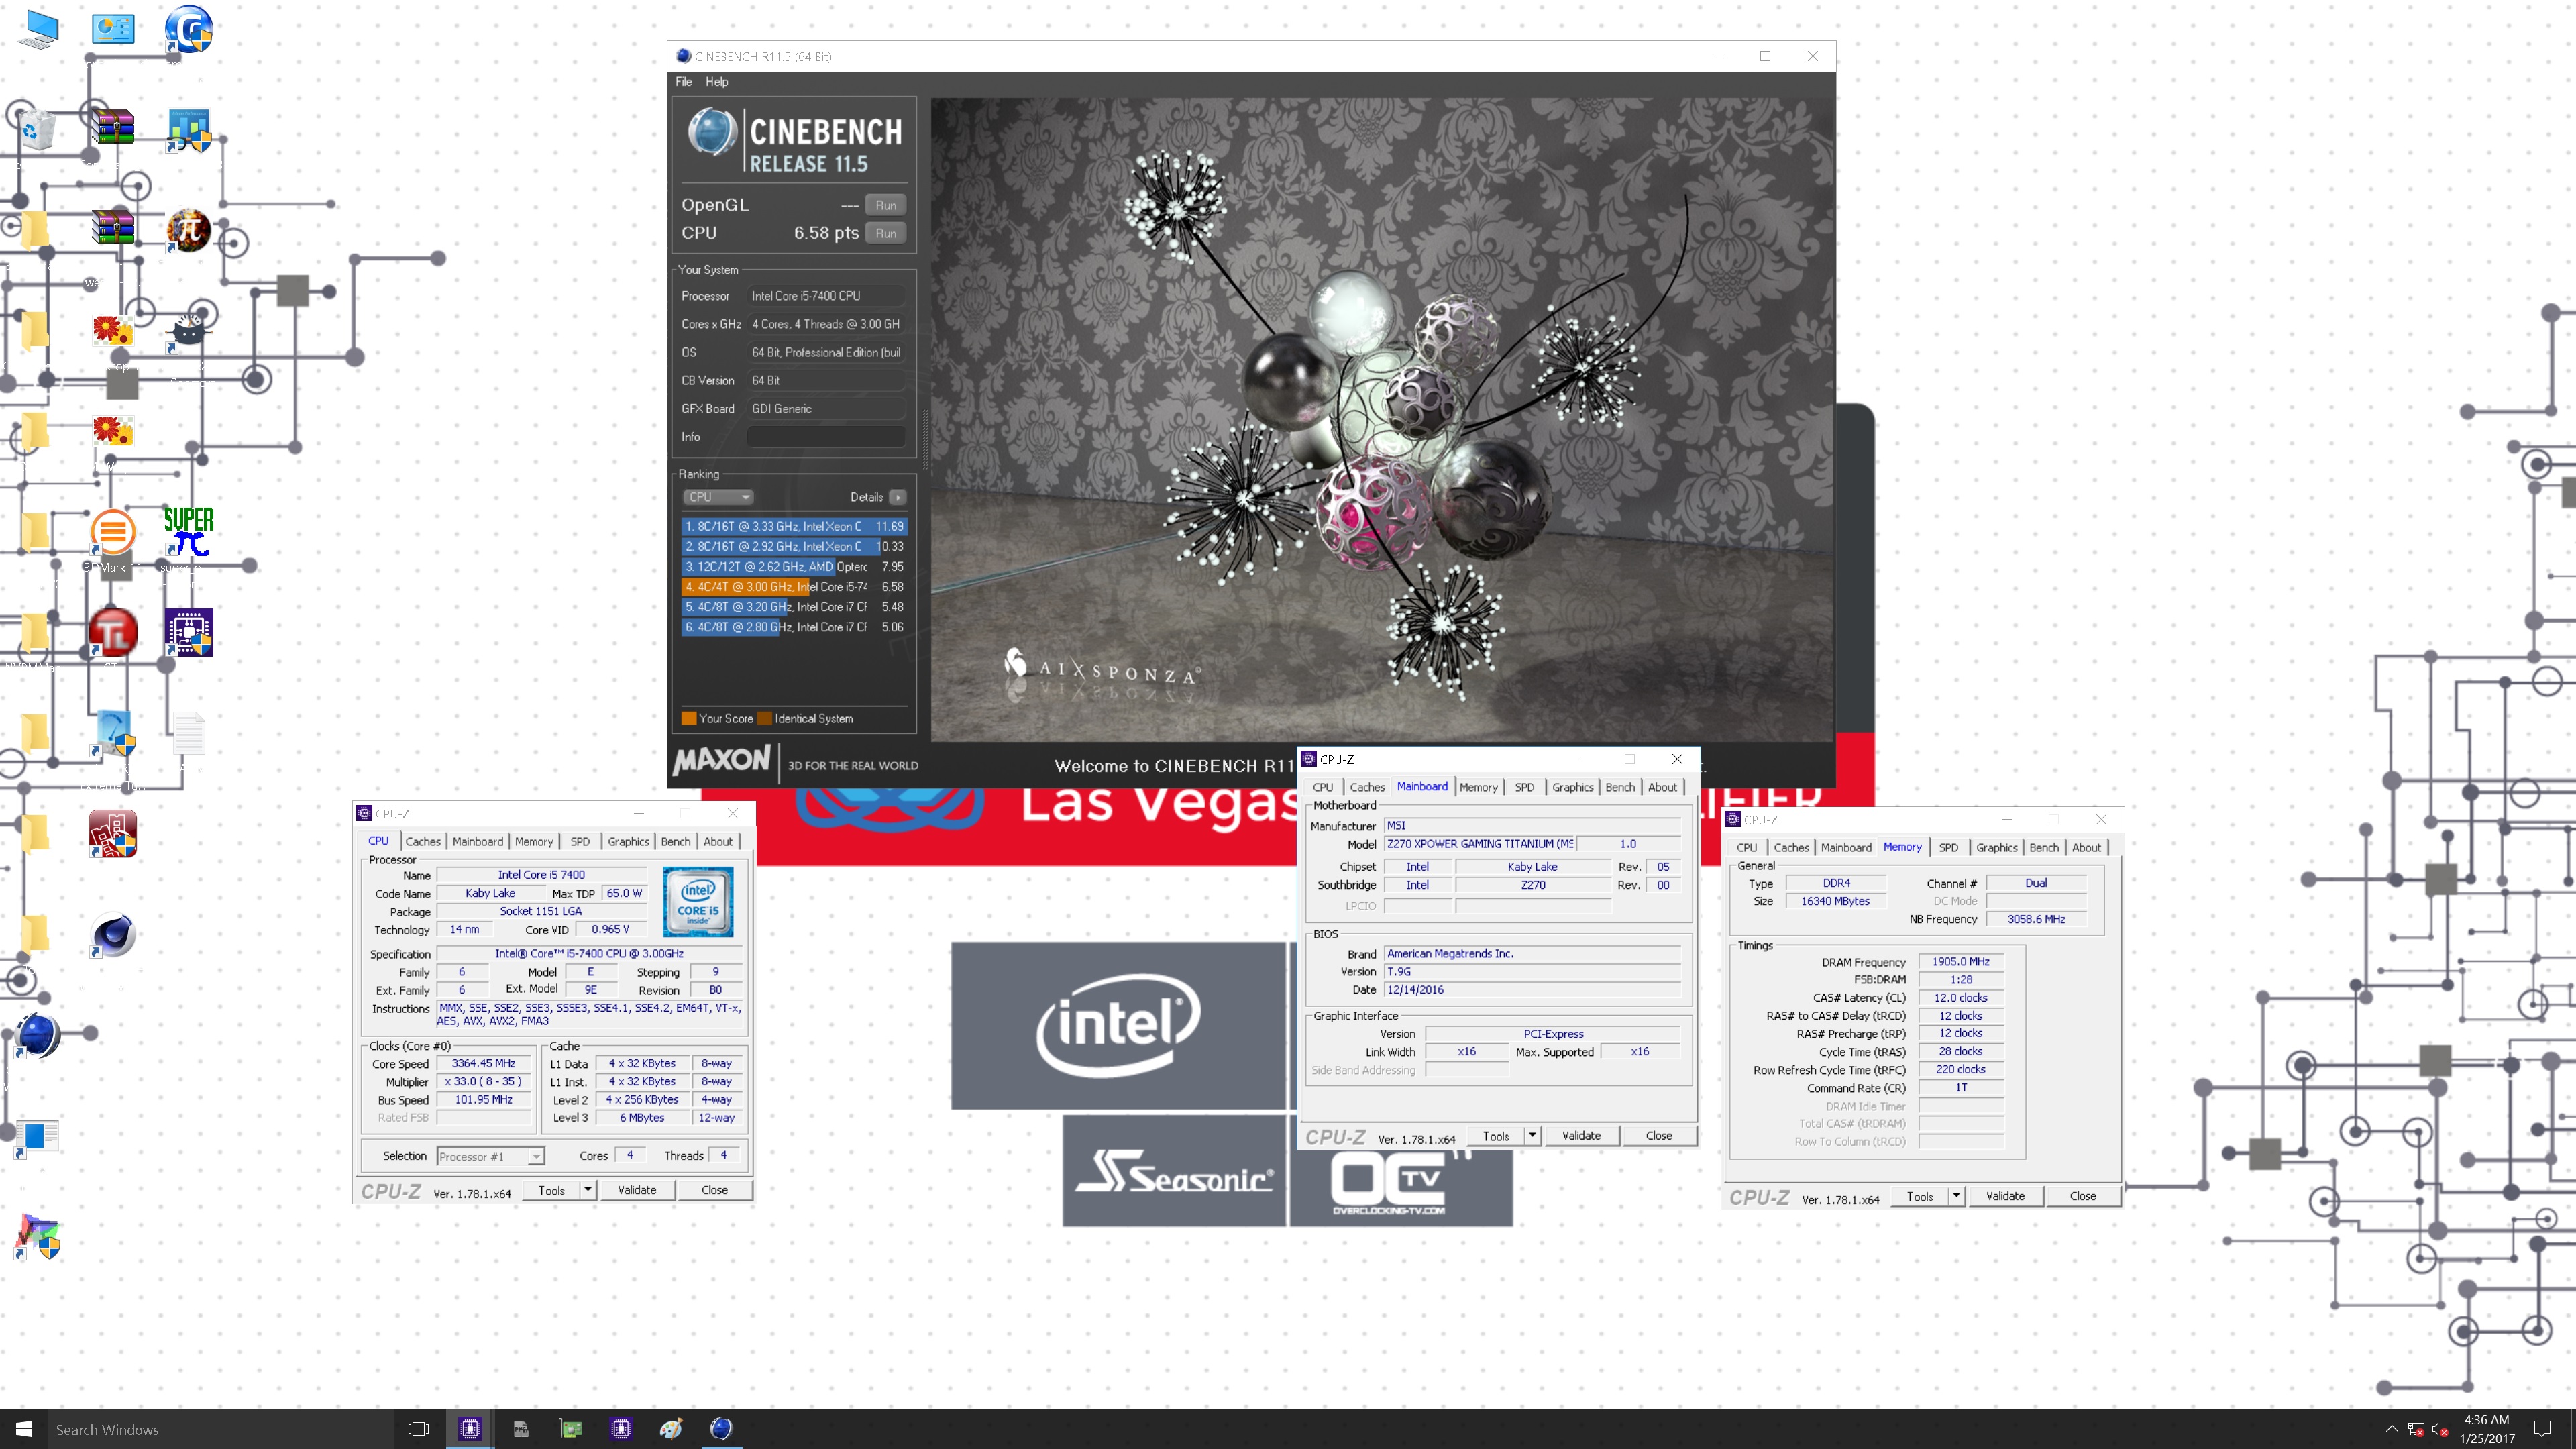Viewport: 2576px width, 1449px height.
Task: Click the Windows Start button
Action: click(24, 1429)
